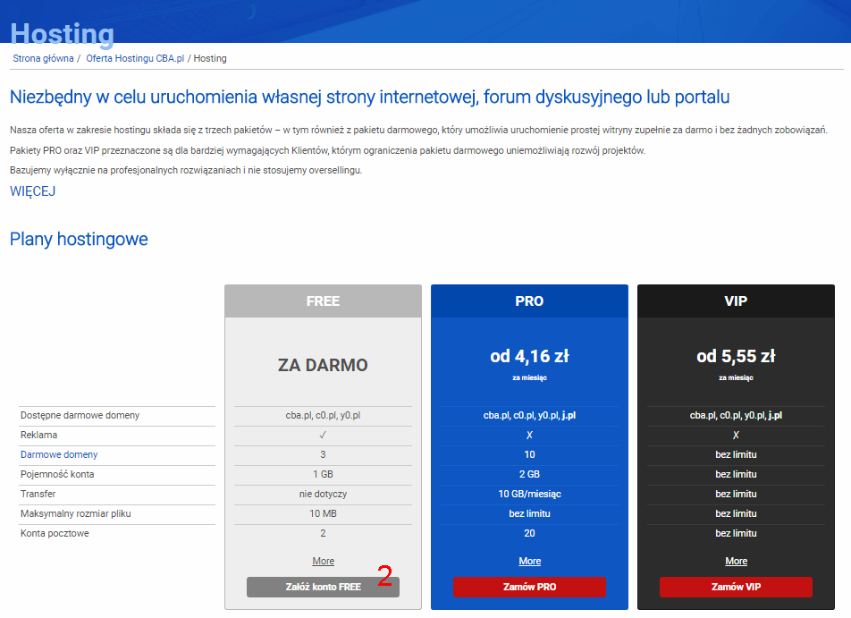Click the WIĘCEJ link
The height and width of the screenshot is (618, 851).
pos(32,191)
